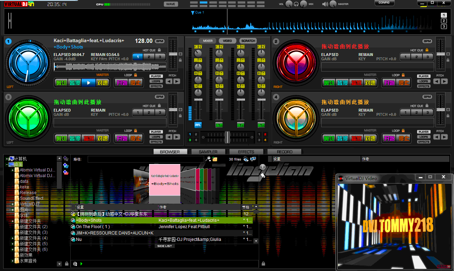This screenshot has height=271, width=454.
Task: Toggle the PFL button on mixer channel 1
Action: click(198, 125)
